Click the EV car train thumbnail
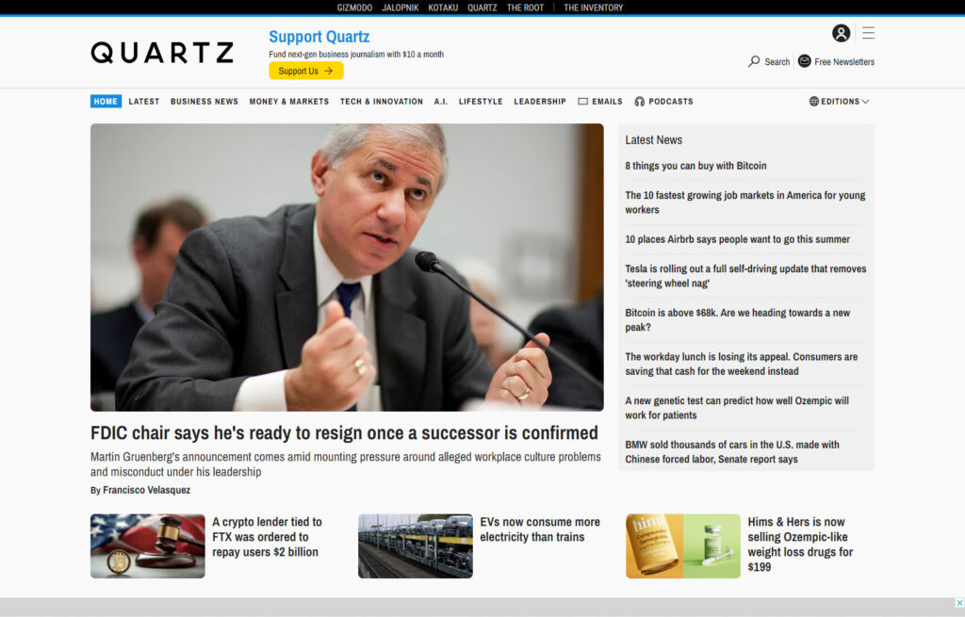 tap(416, 546)
